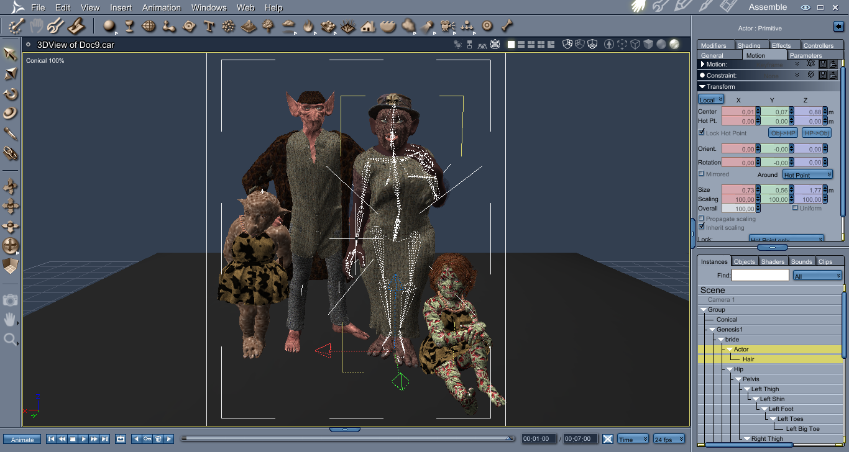Toggle the snap box beside the Time dropdown

[608, 439]
